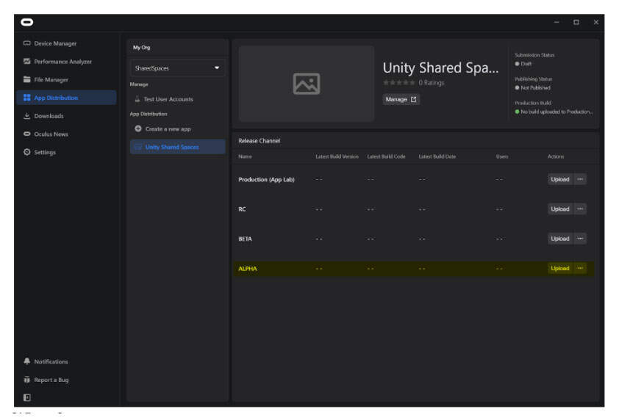The image size is (619, 420).
Task: Open Settings from the sidebar
Action: coord(44,153)
